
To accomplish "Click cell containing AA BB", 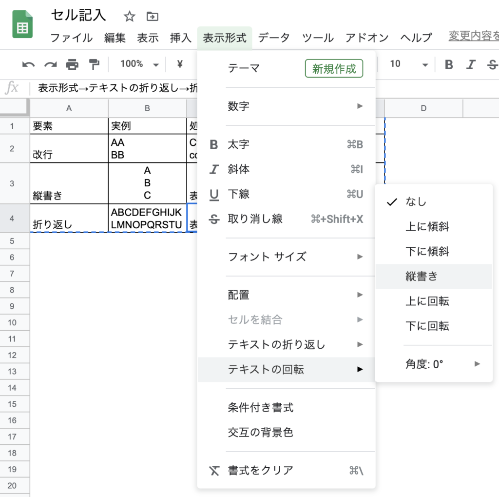I will (x=147, y=148).
